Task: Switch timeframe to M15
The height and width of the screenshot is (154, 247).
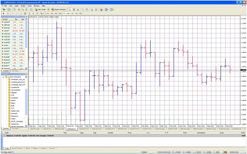Action: pos(56,13)
